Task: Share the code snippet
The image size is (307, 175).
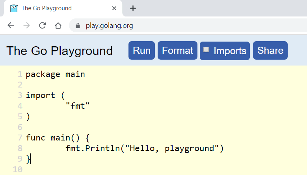Action: (270, 51)
